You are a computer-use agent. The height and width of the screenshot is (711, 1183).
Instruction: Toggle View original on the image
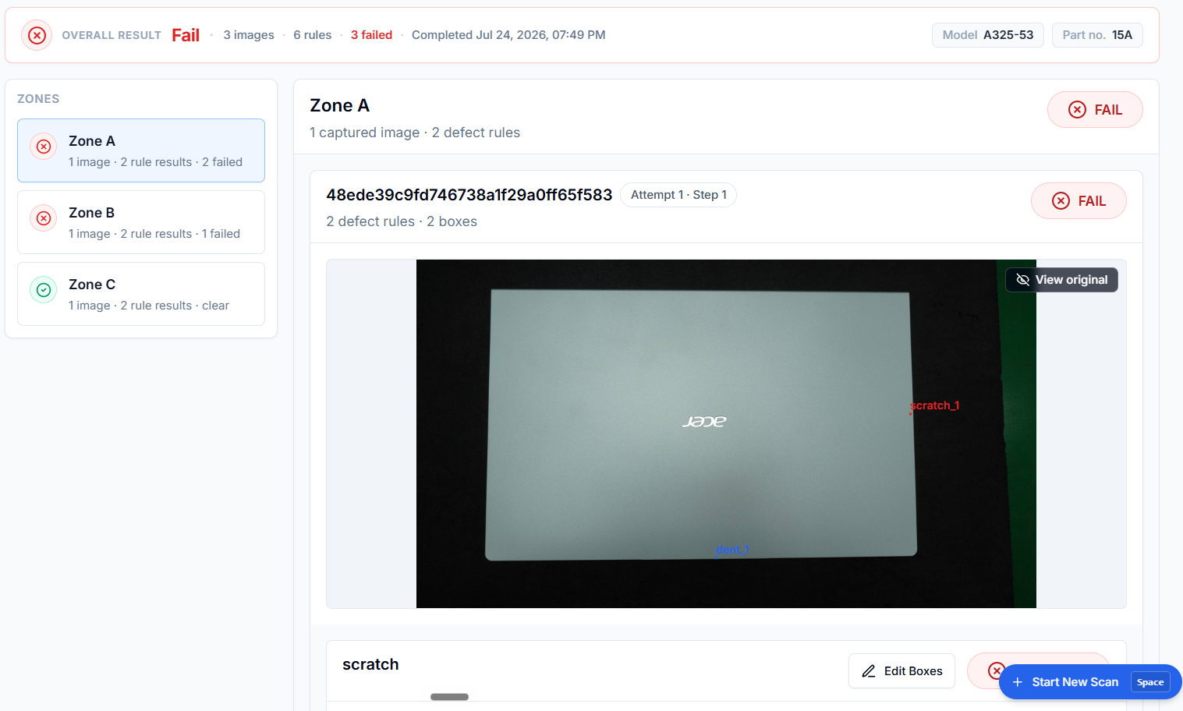tap(1061, 280)
